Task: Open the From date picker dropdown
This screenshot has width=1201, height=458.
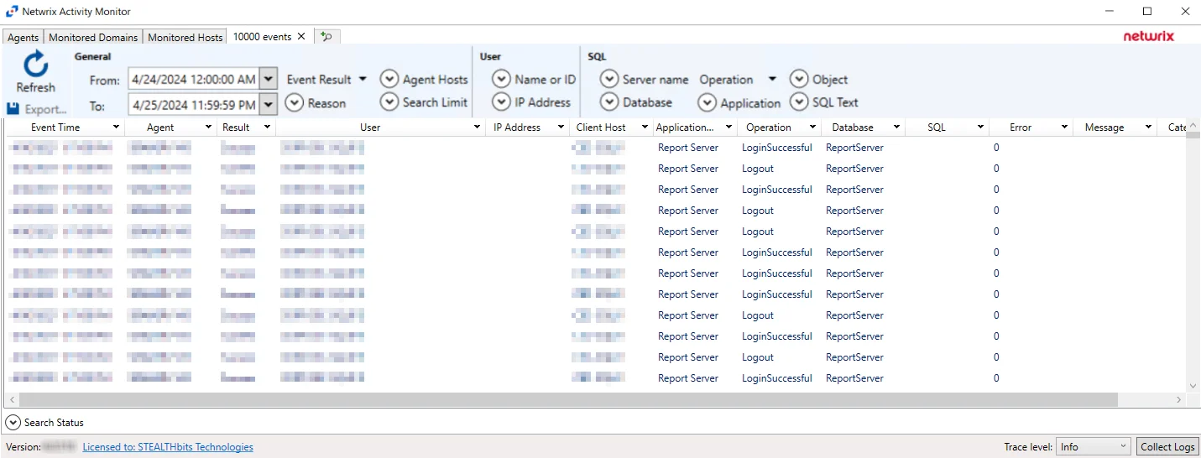Action: pyautogui.click(x=269, y=80)
